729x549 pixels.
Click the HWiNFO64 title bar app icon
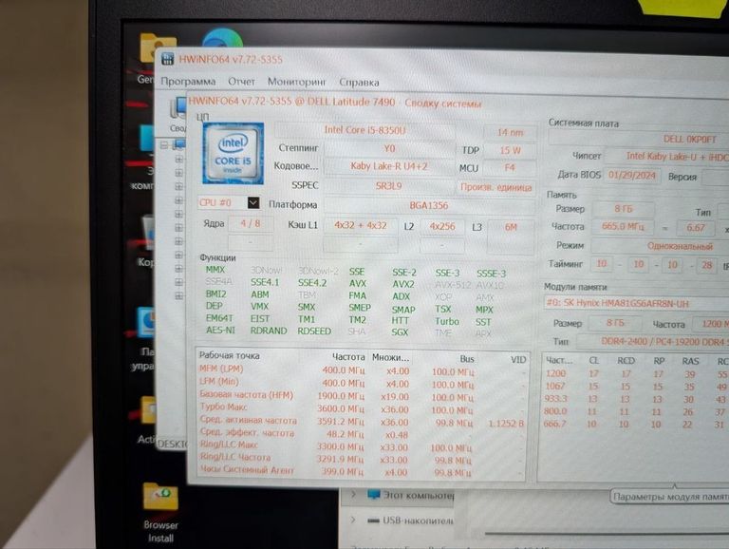(167, 59)
